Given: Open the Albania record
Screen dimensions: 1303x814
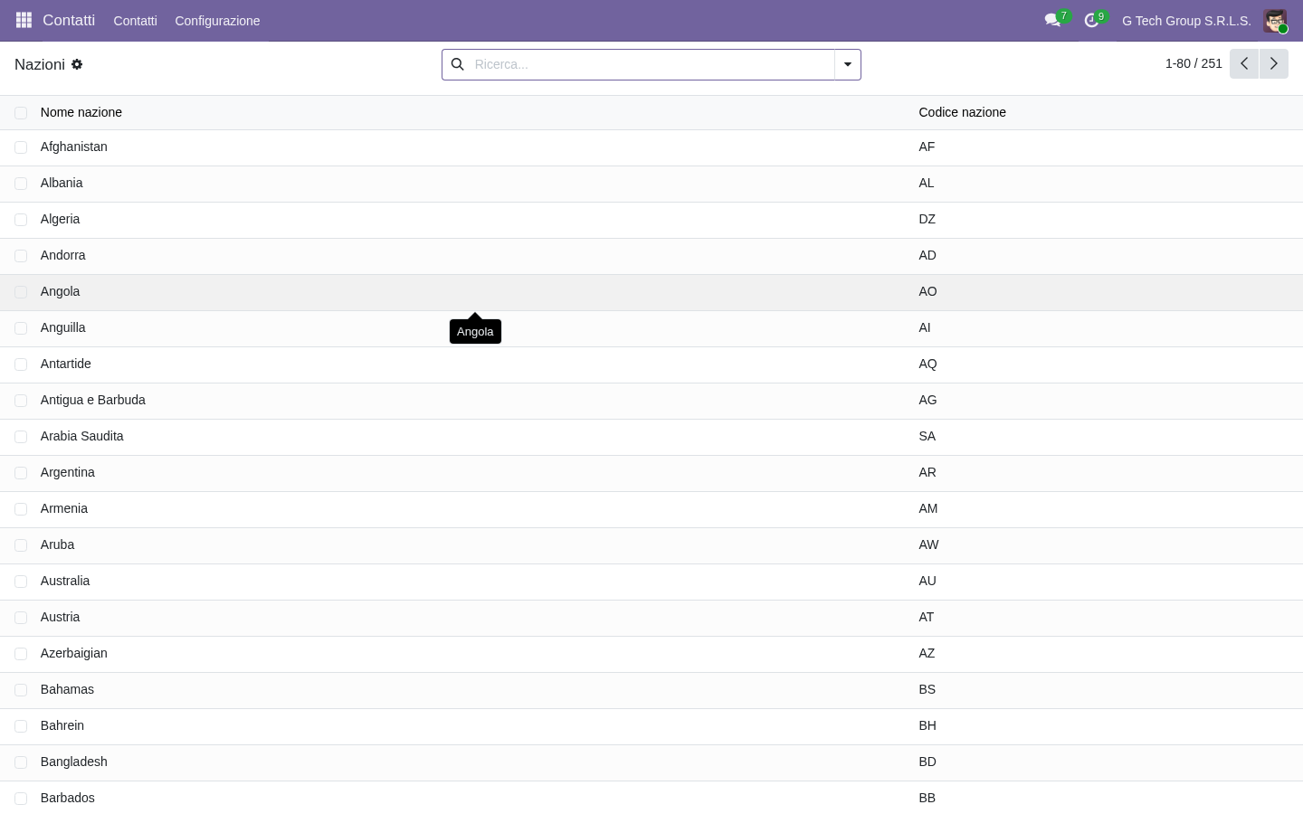Looking at the screenshot, I should 651,184.
